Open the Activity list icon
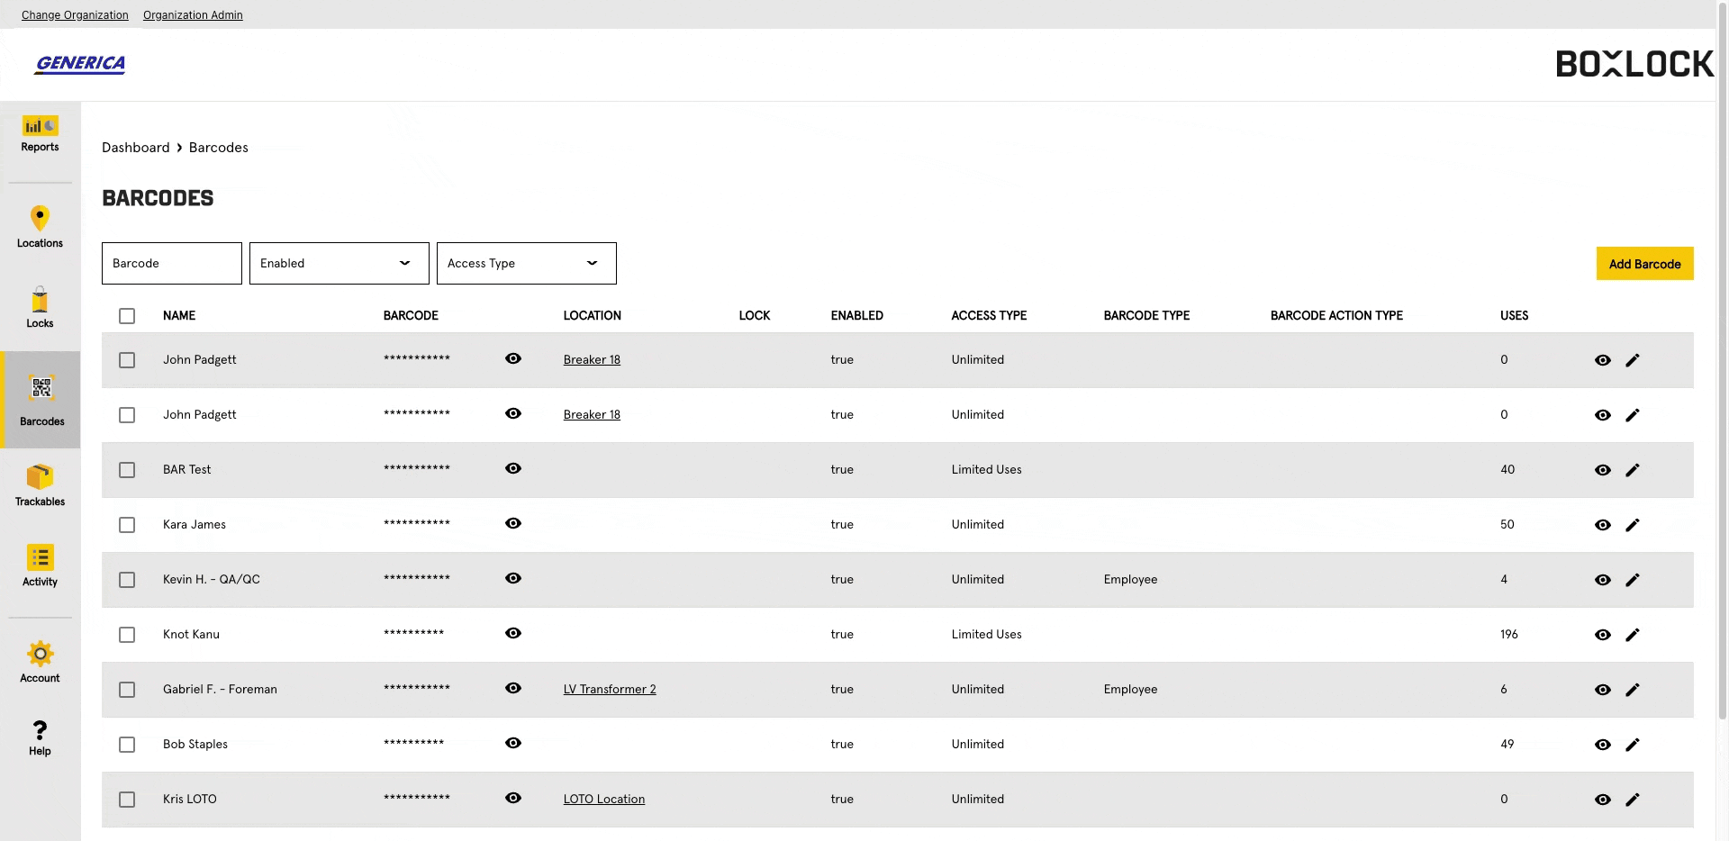Screen dimensions: 1729x841 (40, 557)
